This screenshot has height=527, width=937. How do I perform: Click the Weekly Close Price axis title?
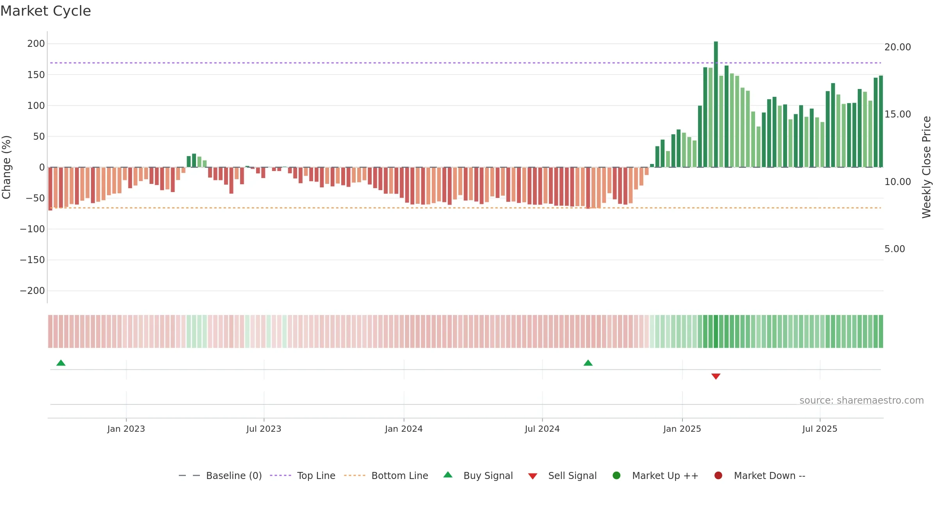(x=926, y=167)
